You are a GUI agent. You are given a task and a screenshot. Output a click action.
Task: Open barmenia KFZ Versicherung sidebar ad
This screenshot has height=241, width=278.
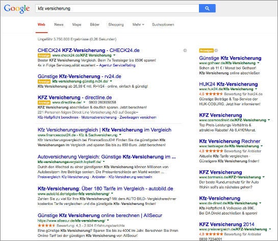pyautogui.click(x=220, y=172)
